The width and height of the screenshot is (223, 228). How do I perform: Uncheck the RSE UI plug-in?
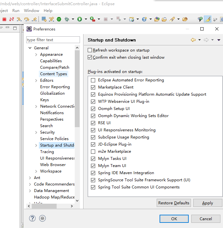click(x=93, y=123)
